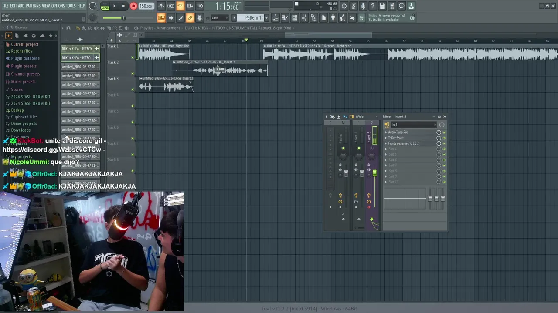Open the shopping cart content library icon
The height and width of the screenshot is (313, 558).
click(x=361, y=18)
